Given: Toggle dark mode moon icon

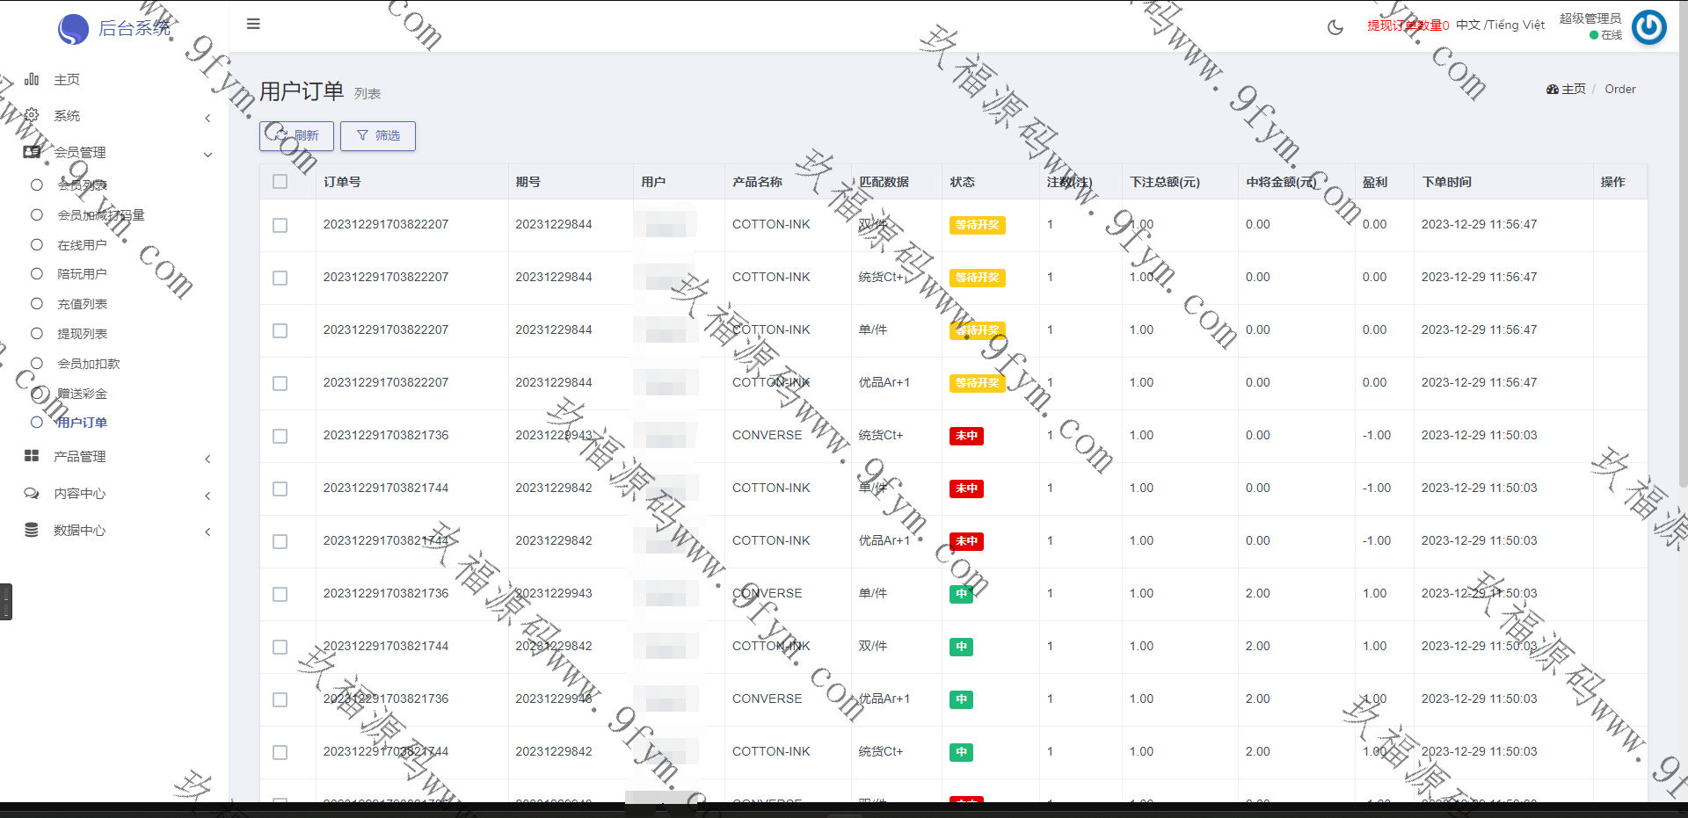Looking at the screenshot, I should [1335, 27].
